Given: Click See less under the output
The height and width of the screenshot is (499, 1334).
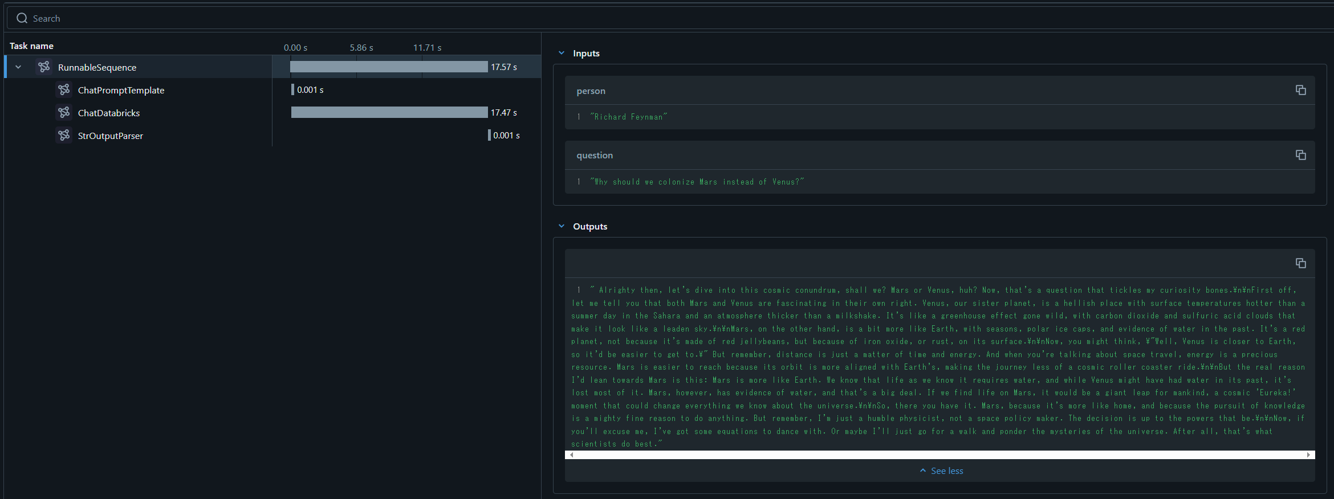Looking at the screenshot, I should pos(941,471).
